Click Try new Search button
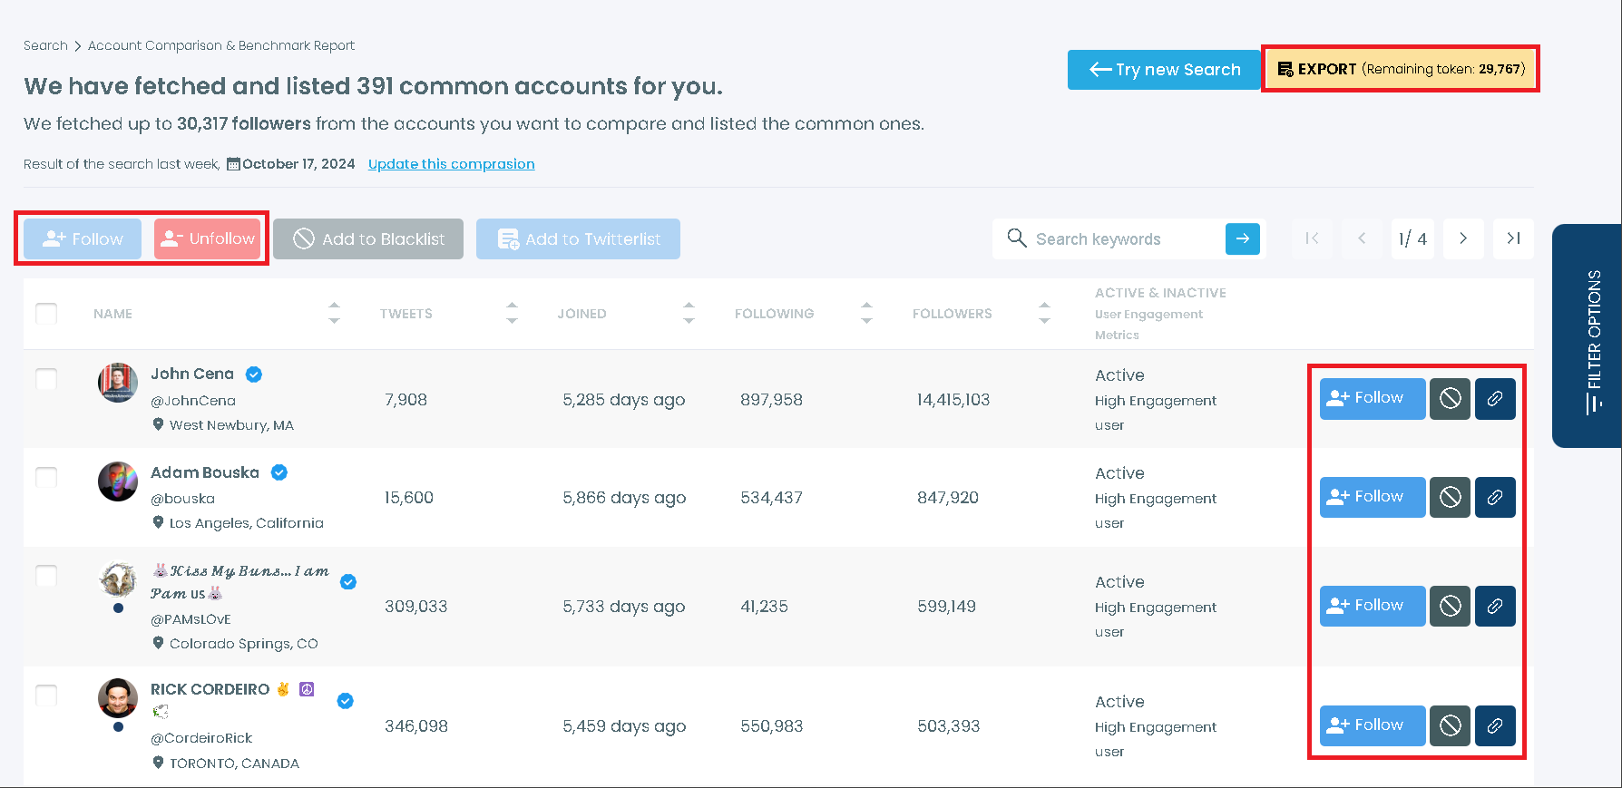This screenshot has width=1622, height=788. point(1164,70)
